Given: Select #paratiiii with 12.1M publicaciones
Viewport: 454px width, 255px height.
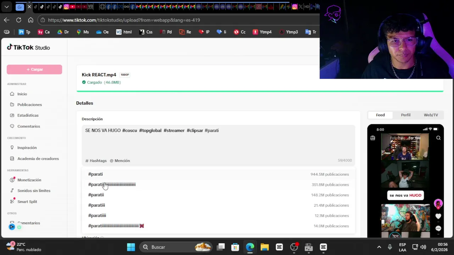Looking at the screenshot, I should point(218,215).
